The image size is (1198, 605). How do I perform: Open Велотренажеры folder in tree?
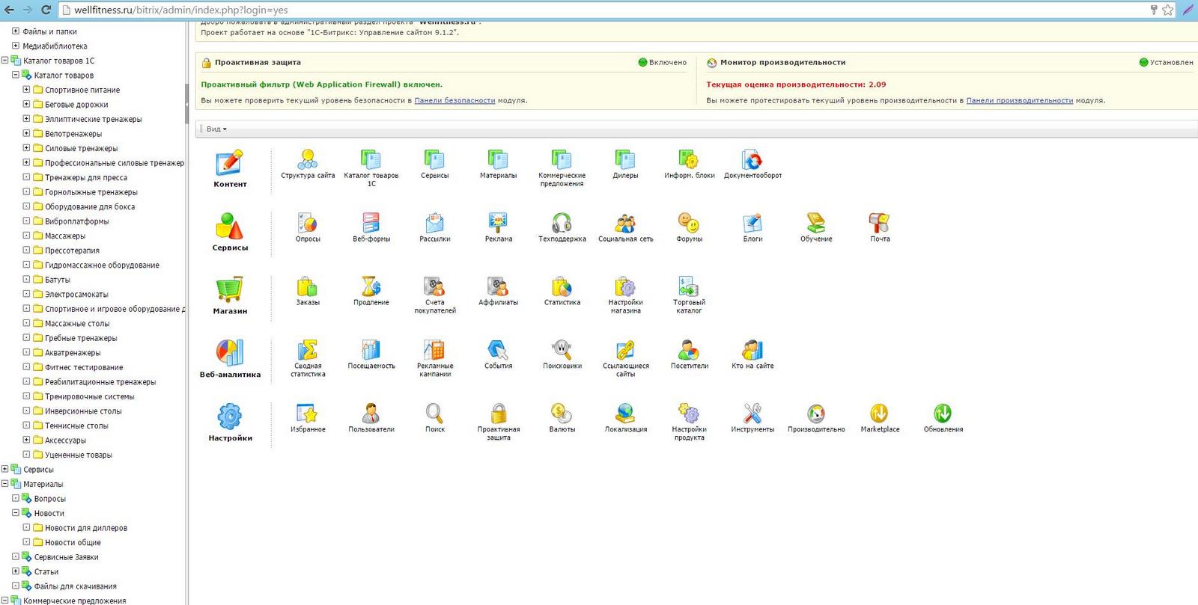point(73,134)
